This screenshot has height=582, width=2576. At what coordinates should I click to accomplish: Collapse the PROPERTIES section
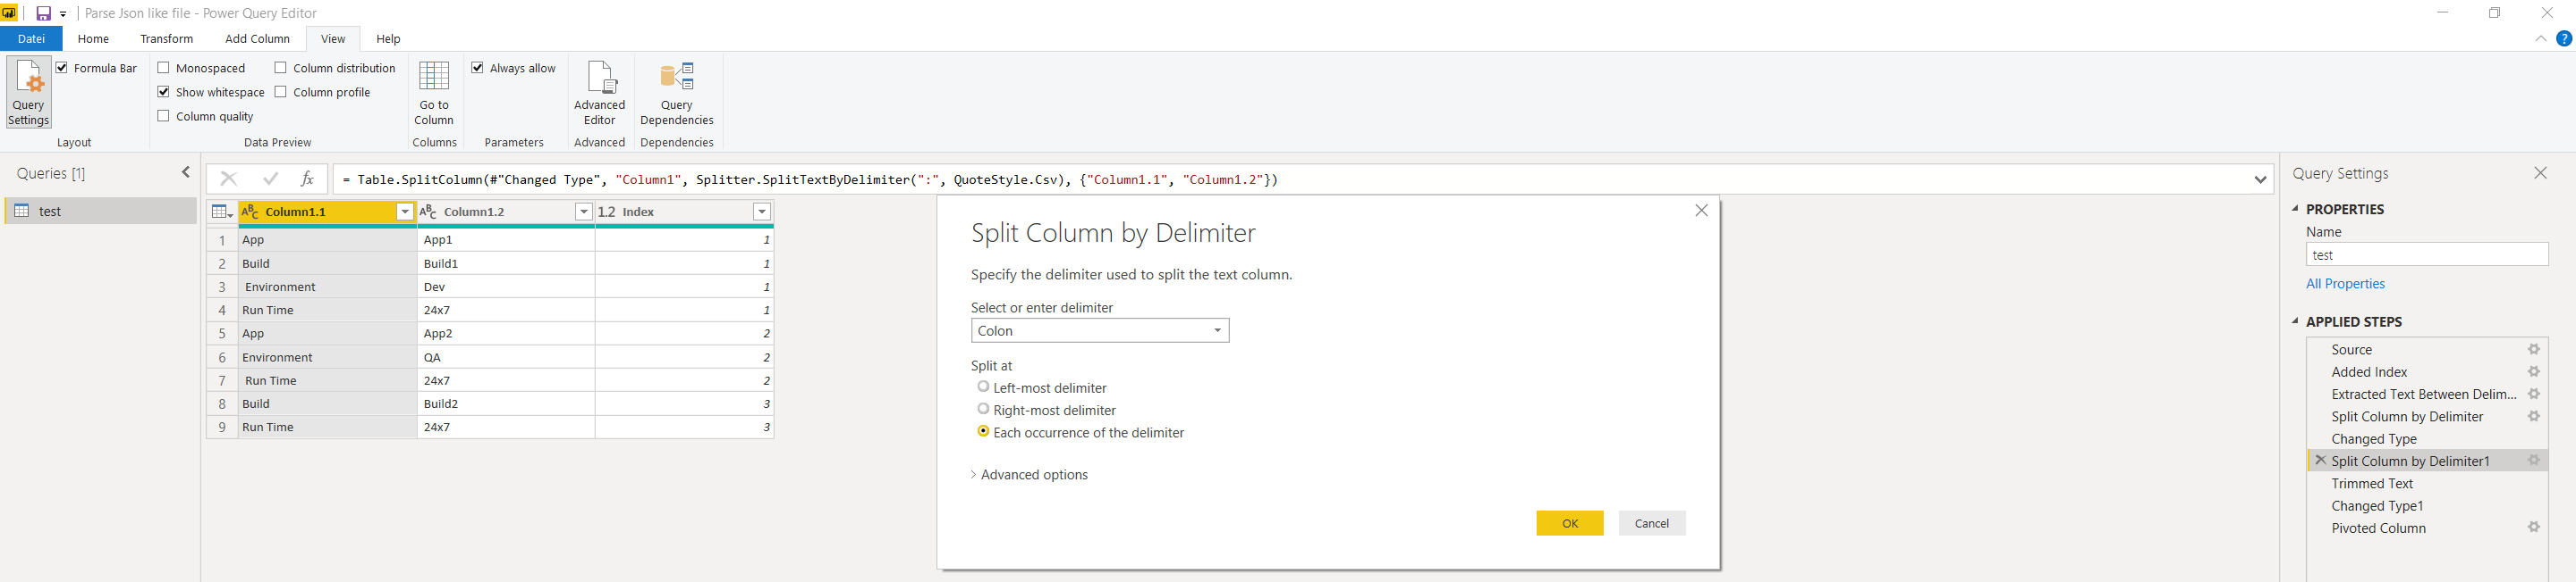[x=2296, y=209]
